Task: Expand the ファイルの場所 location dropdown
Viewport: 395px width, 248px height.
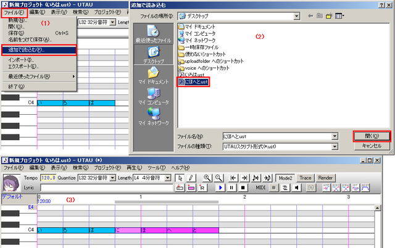Action: tap(297, 16)
